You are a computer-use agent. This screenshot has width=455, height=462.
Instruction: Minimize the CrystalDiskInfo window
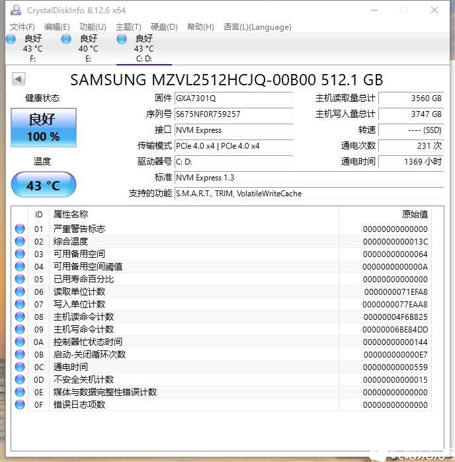[x=374, y=10]
